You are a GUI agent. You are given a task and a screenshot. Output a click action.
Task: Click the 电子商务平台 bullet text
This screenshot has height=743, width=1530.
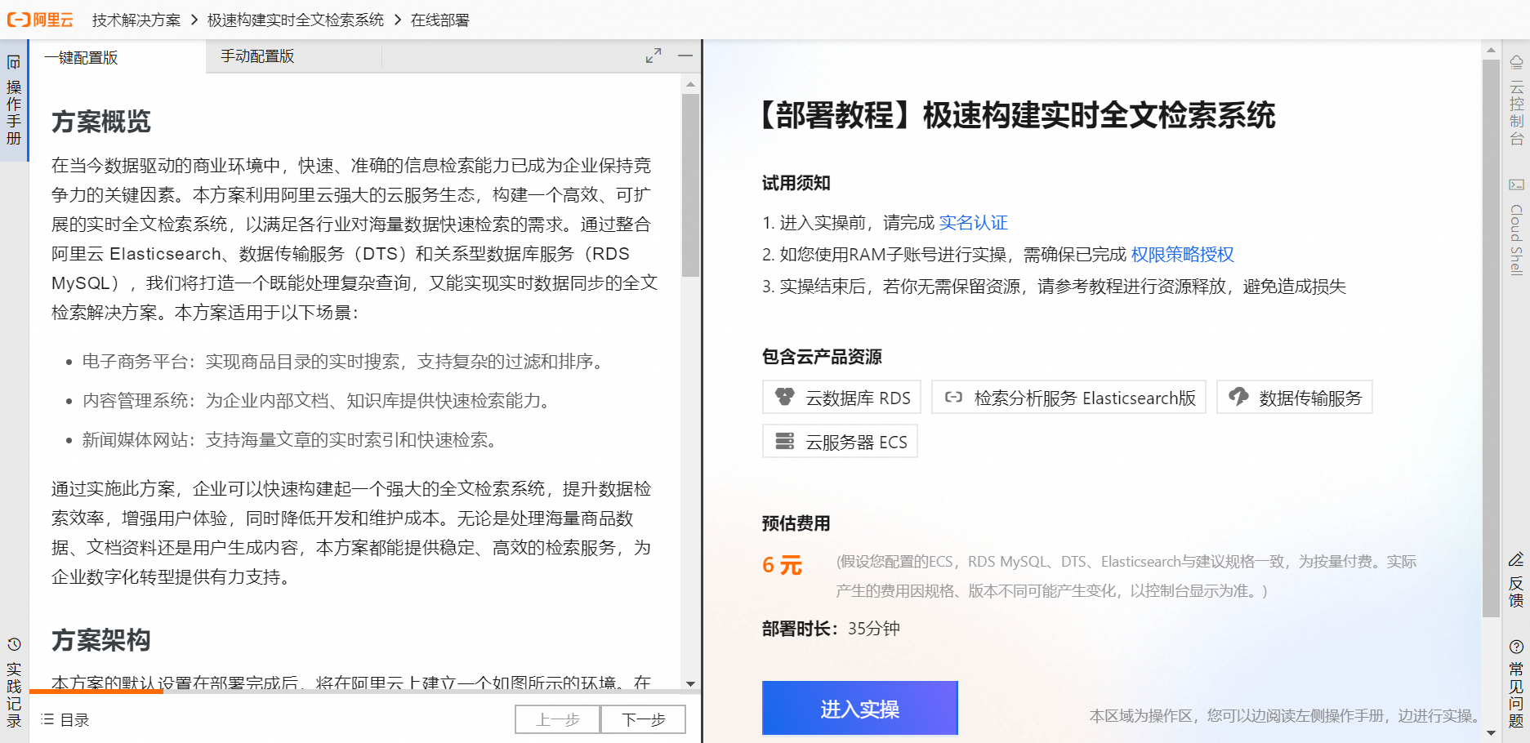point(343,362)
